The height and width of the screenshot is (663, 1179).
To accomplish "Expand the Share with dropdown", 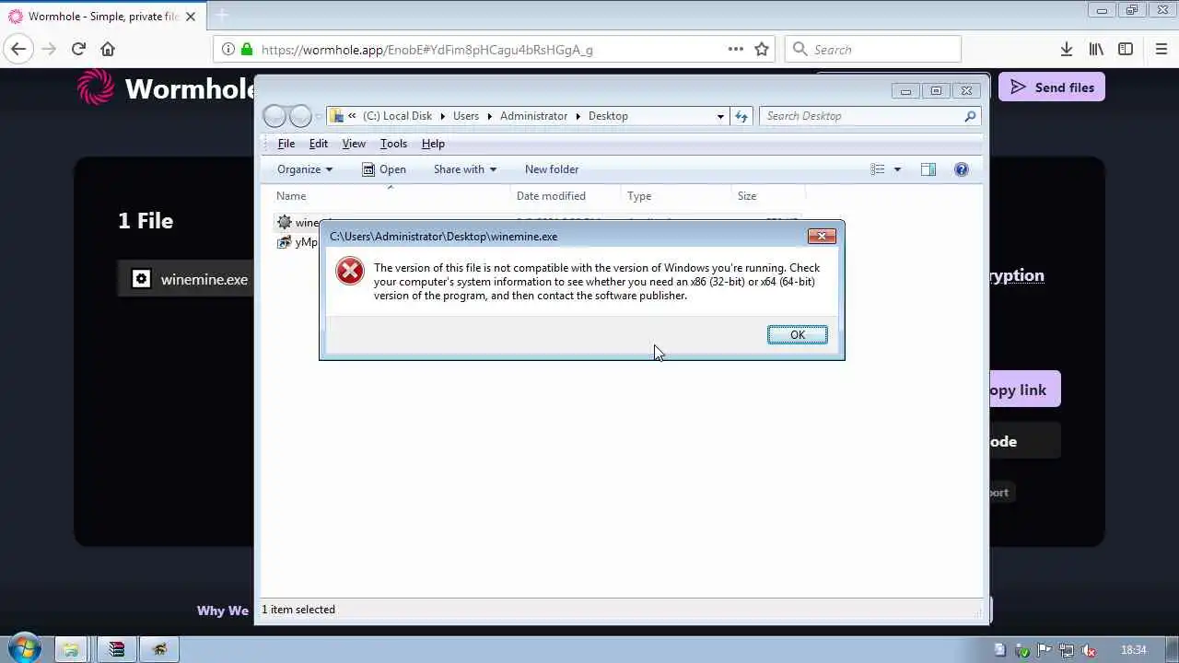I will pos(465,169).
